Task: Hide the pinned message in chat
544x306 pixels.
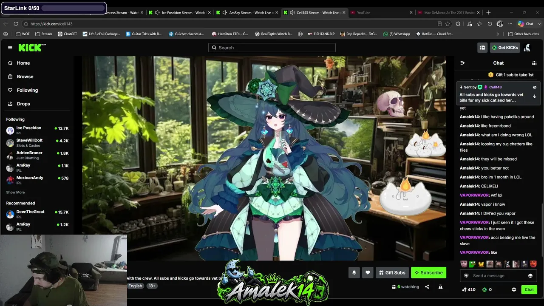Action: coord(535,87)
